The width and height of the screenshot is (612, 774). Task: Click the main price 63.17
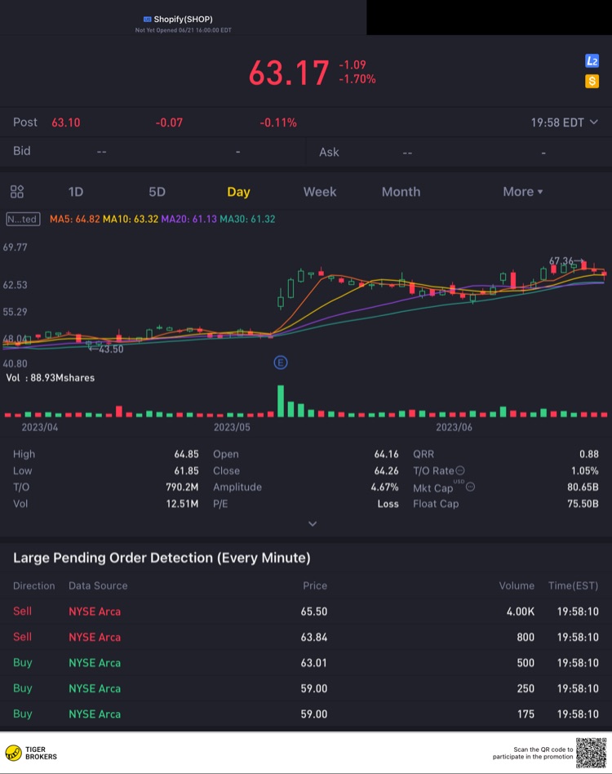(x=289, y=73)
